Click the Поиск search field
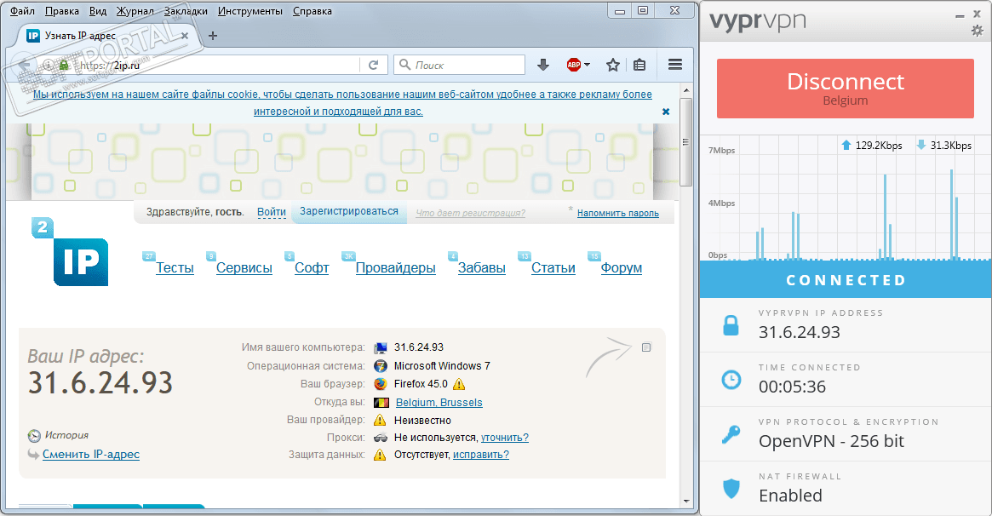 click(x=459, y=65)
